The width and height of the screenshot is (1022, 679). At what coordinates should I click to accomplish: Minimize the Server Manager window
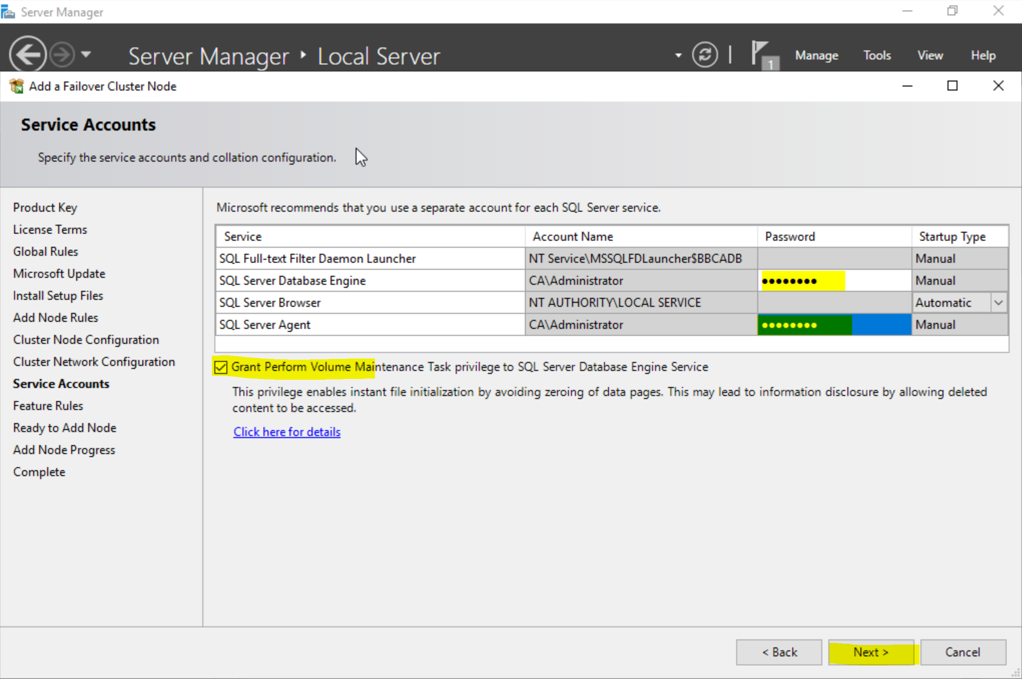[x=907, y=11]
